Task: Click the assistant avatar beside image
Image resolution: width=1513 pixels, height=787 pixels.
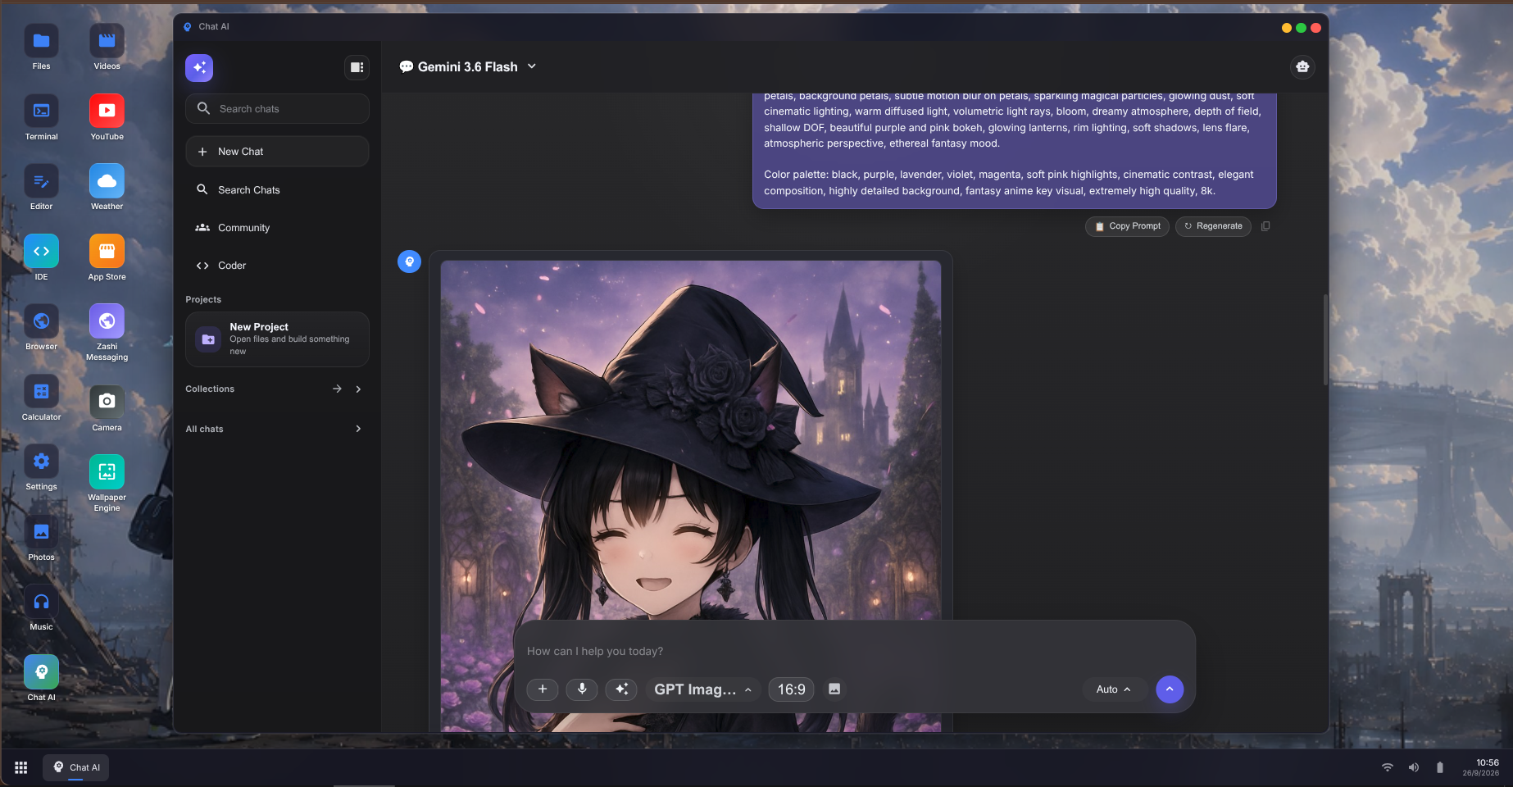Action: [x=409, y=262]
